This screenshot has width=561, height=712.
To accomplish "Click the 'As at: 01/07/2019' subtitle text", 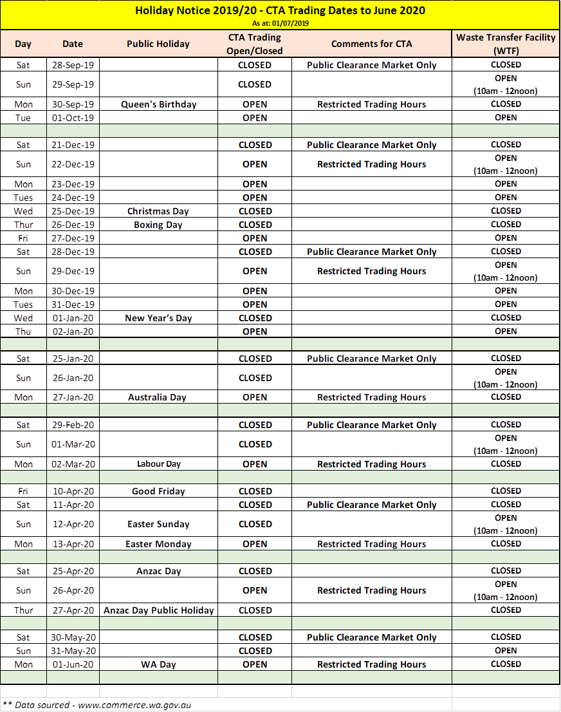I will 280,23.
